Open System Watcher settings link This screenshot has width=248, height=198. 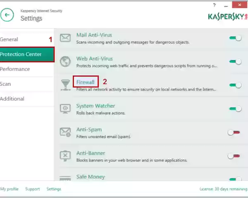(95, 106)
